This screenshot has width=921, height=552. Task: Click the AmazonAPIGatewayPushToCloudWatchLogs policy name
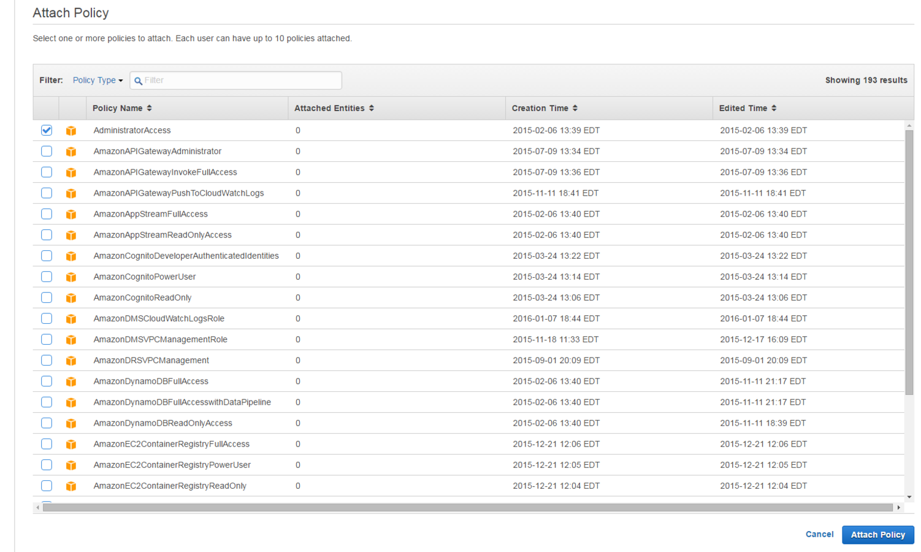[x=178, y=193]
